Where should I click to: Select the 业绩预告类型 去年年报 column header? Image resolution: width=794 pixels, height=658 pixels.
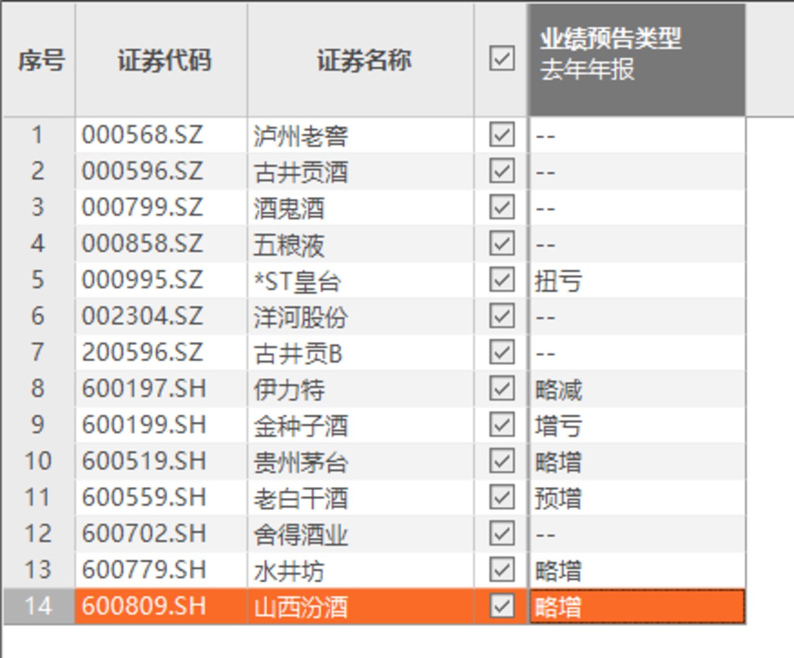[637, 60]
